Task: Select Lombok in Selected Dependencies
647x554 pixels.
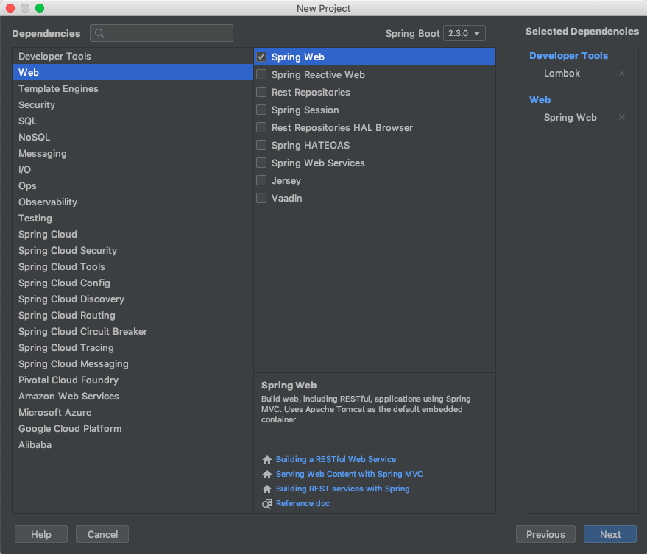Action: 562,73
